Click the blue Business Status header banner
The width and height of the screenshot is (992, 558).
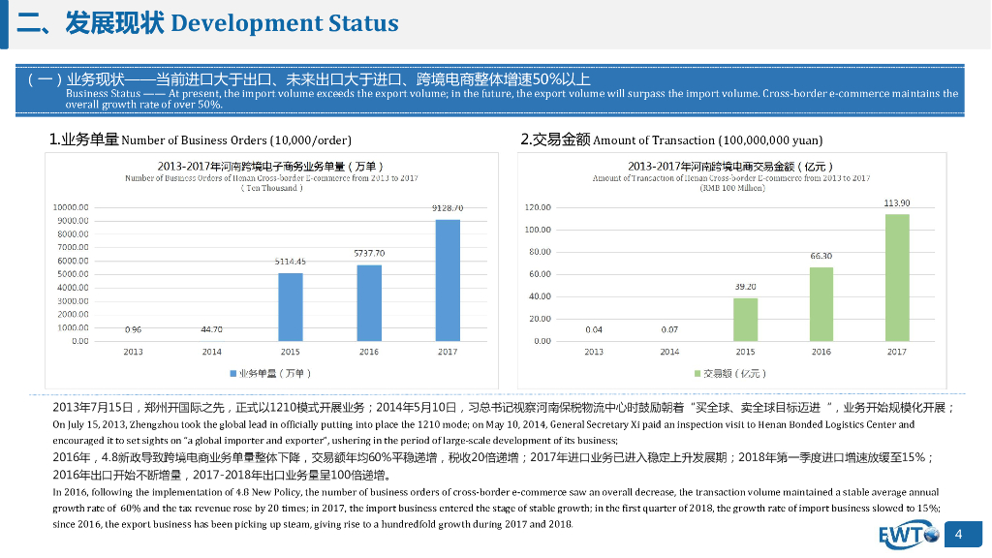click(x=492, y=90)
